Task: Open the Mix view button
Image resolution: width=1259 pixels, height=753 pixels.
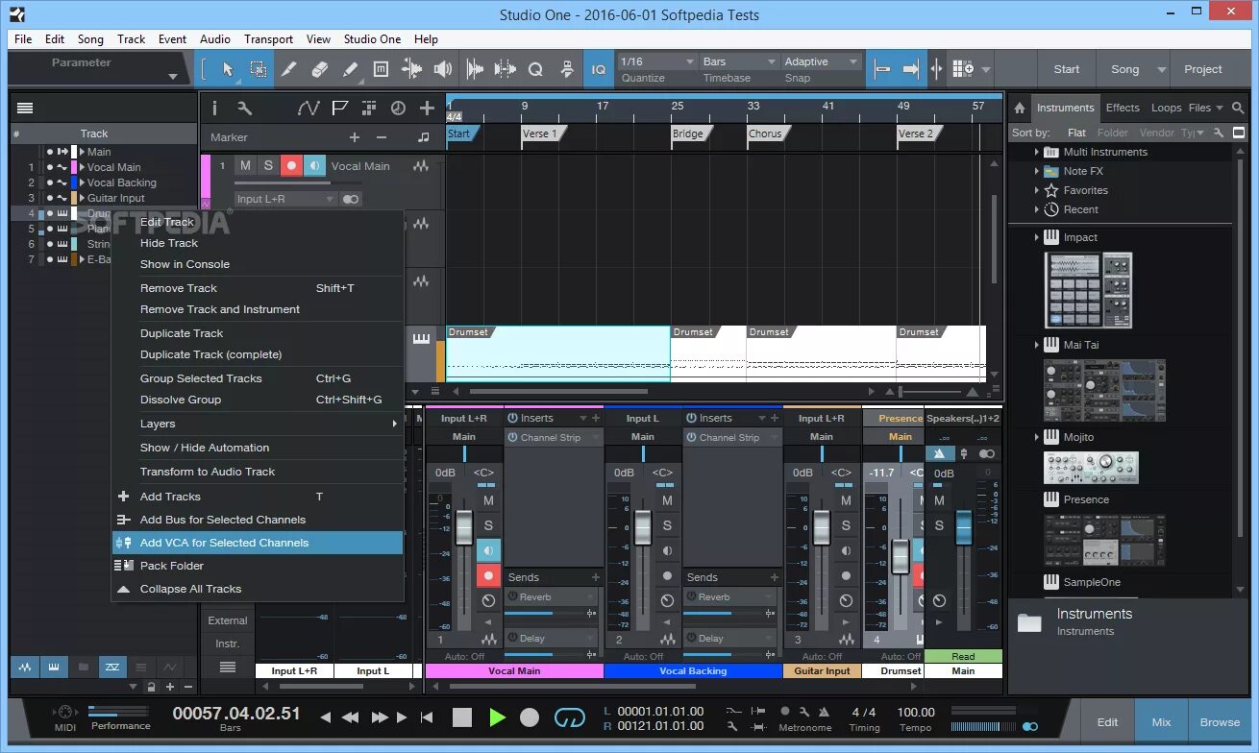Action: point(1161,722)
